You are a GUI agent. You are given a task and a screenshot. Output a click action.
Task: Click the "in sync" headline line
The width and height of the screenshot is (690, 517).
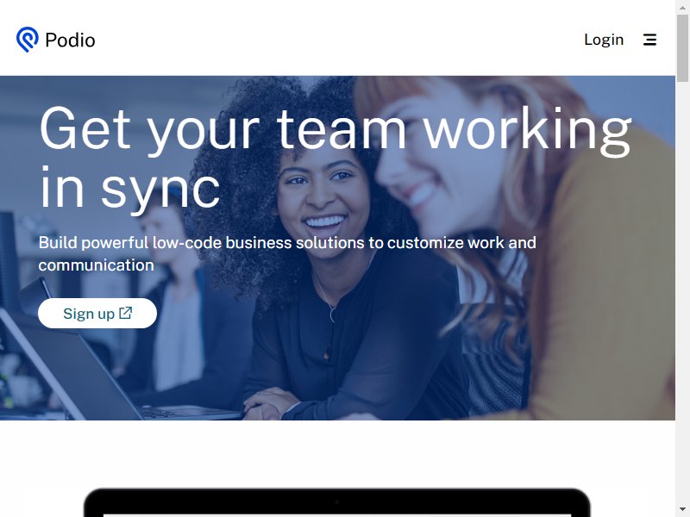[x=129, y=189]
